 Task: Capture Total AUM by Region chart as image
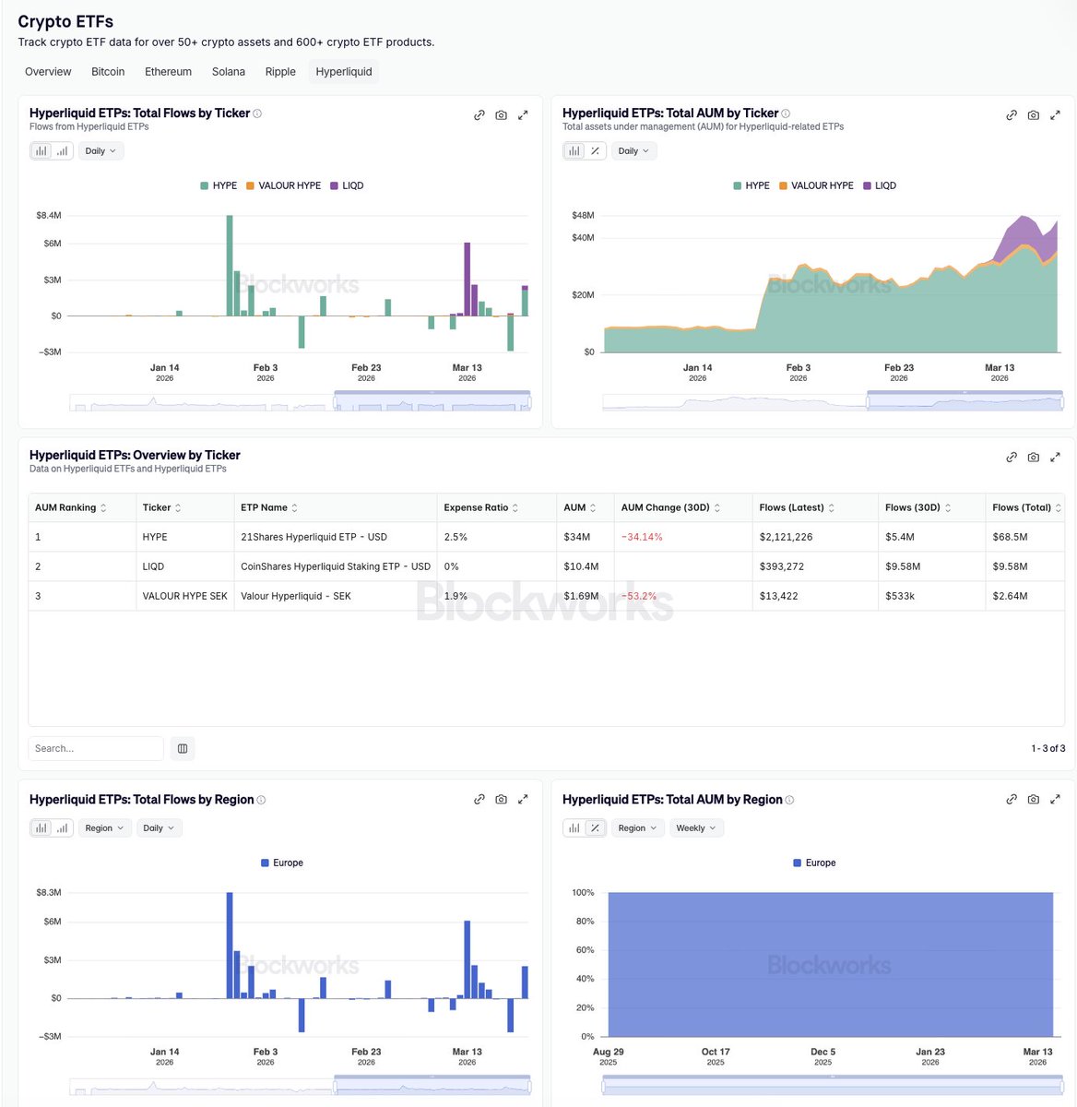coord(1034,799)
